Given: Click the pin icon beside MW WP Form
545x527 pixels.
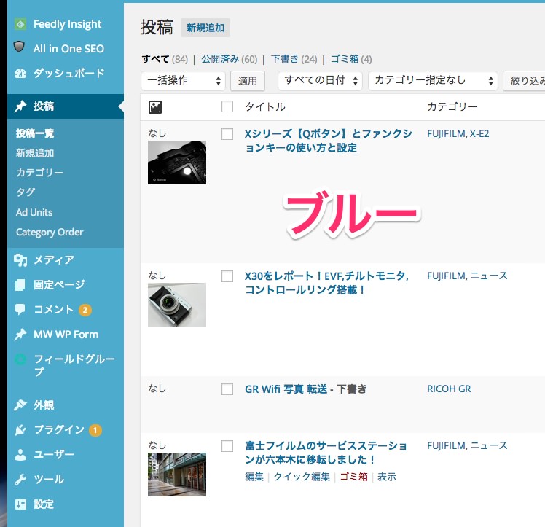Looking at the screenshot, I should click(20, 335).
